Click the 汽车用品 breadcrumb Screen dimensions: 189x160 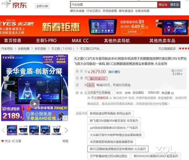click(x=7, y=49)
